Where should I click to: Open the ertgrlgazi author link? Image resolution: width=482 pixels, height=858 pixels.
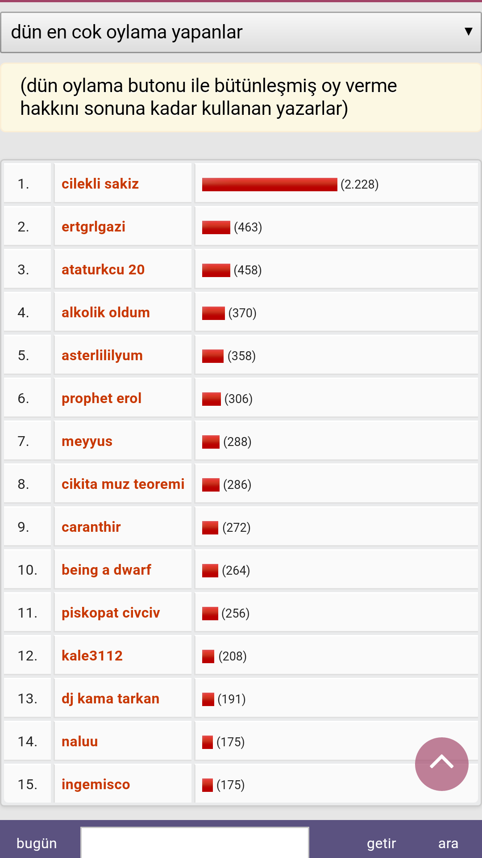(93, 227)
